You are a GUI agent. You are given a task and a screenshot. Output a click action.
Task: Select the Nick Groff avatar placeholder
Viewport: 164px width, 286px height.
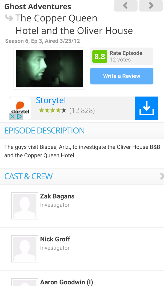[x=25, y=249]
